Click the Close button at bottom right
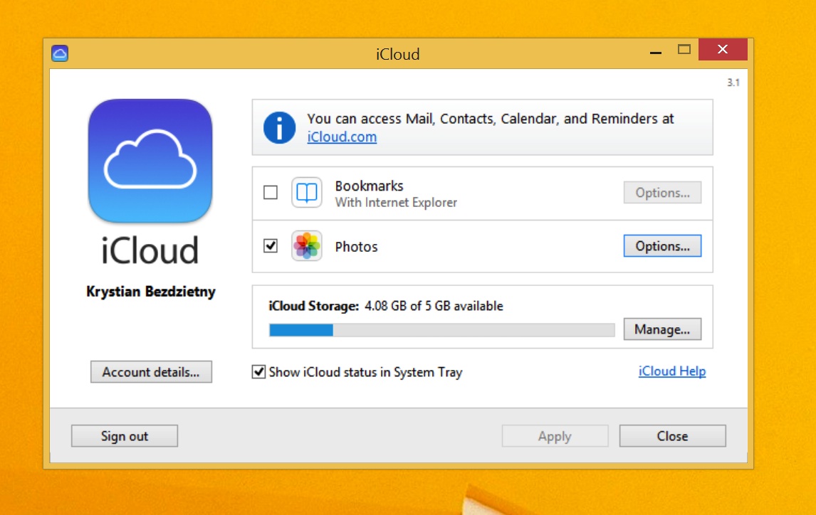The height and width of the screenshot is (515, 816). coord(672,436)
